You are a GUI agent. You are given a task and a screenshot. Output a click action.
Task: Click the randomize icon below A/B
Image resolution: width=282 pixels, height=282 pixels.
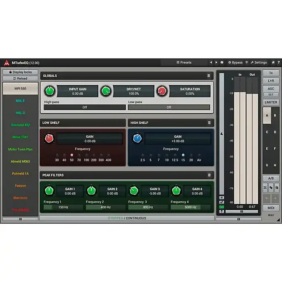click(x=265, y=188)
